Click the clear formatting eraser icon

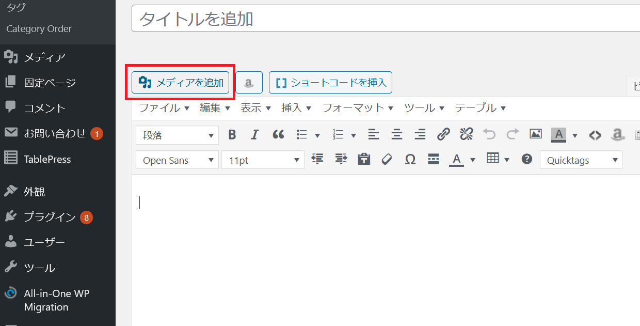tap(387, 160)
